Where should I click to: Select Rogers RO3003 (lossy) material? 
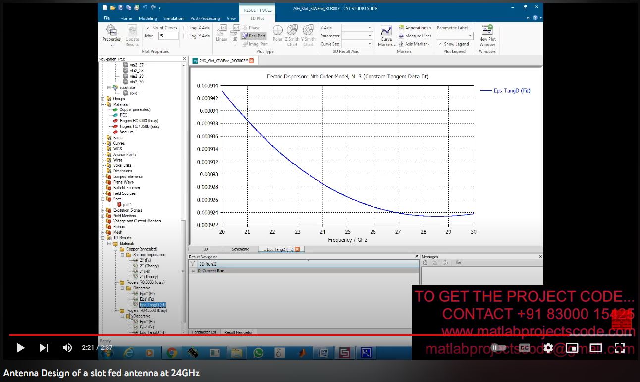pos(140,121)
